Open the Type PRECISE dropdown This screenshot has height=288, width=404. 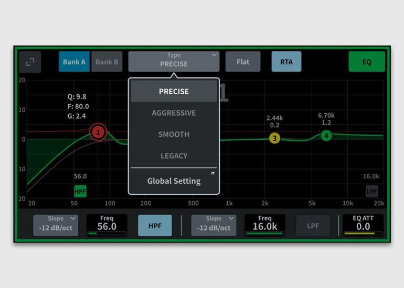(174, 61)
